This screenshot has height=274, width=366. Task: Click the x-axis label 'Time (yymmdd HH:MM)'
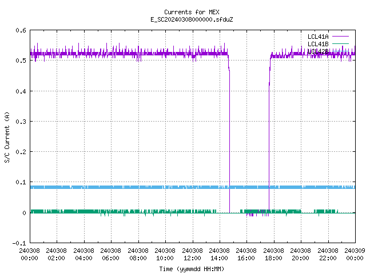(x=192, y=269)
